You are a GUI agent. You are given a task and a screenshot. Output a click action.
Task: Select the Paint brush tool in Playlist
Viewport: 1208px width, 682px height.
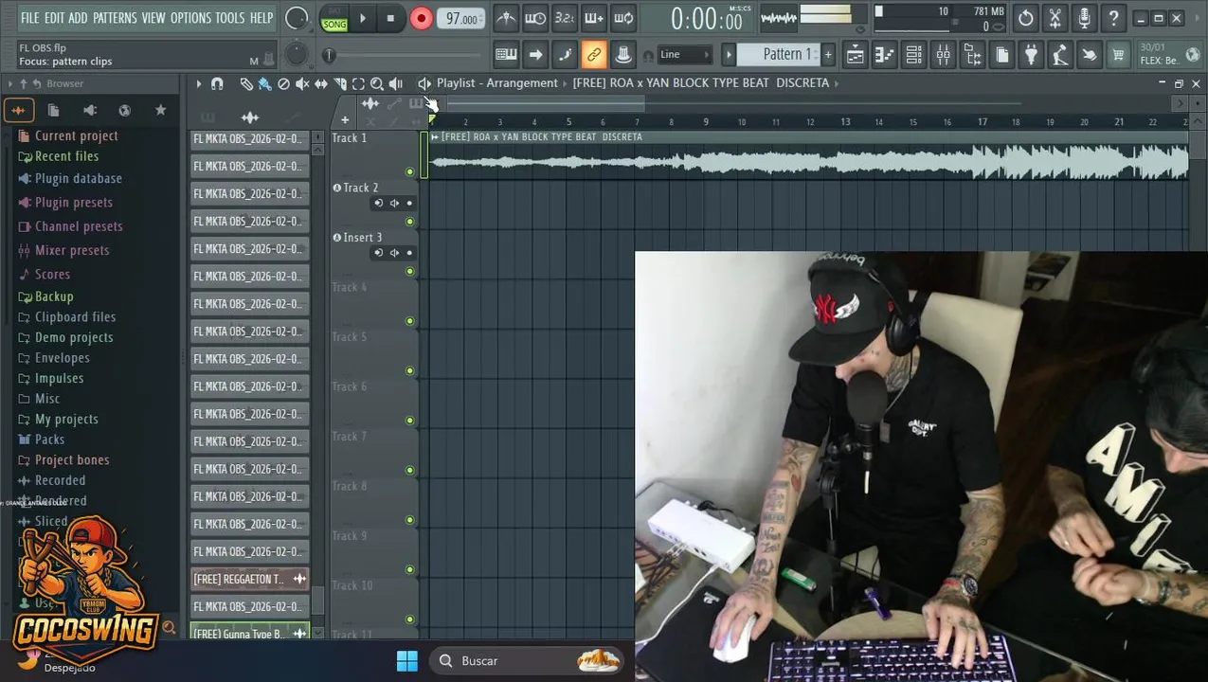[x=265, y=83]
